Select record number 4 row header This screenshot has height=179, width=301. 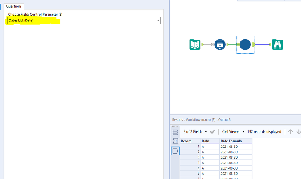(x=190, y=163)
